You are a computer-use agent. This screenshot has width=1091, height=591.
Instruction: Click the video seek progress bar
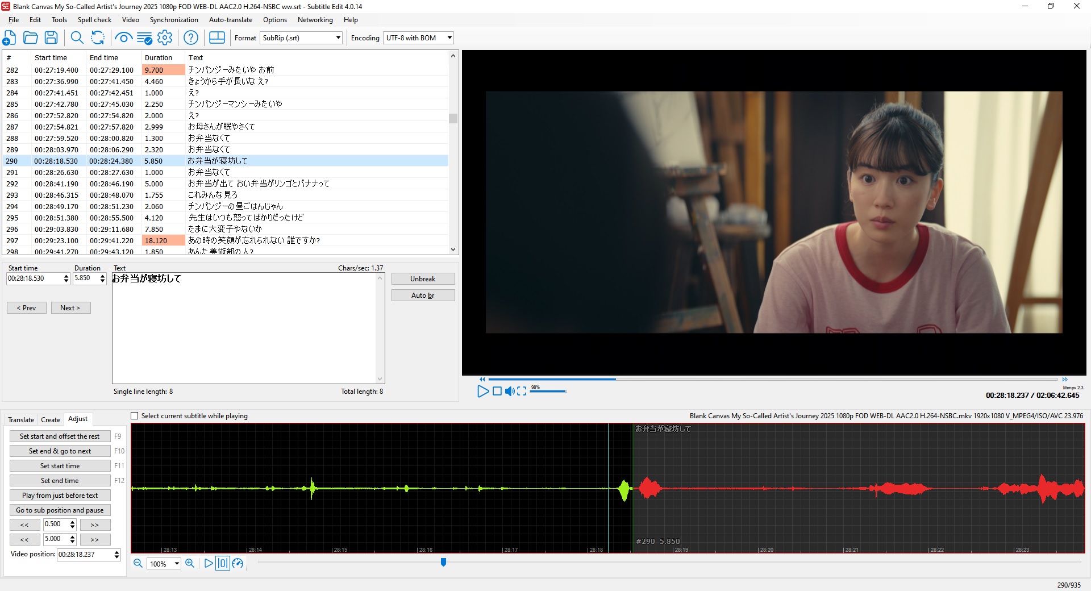click(773, 379)
